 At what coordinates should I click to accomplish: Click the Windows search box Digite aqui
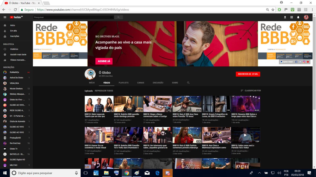coord(45,173)
